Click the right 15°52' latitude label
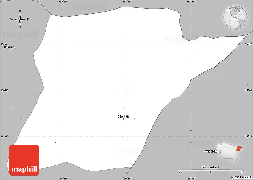253x180 pixels. [249, 44]
